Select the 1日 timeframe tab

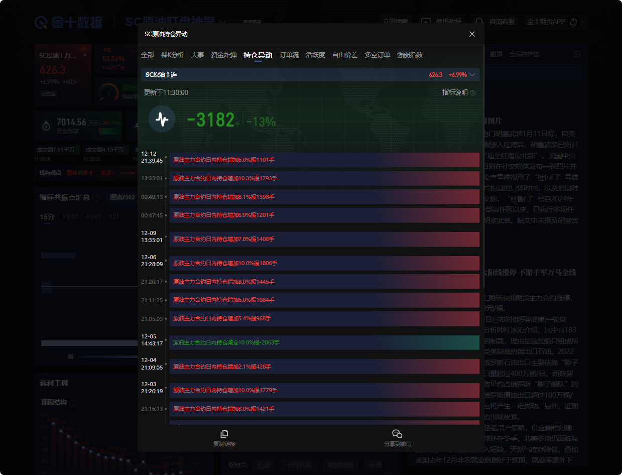point(114,216)
